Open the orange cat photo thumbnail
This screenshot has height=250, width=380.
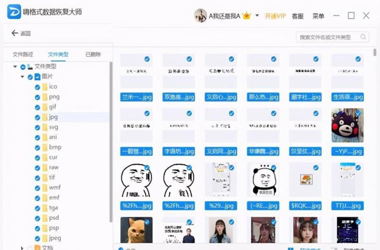coord(136,230)
